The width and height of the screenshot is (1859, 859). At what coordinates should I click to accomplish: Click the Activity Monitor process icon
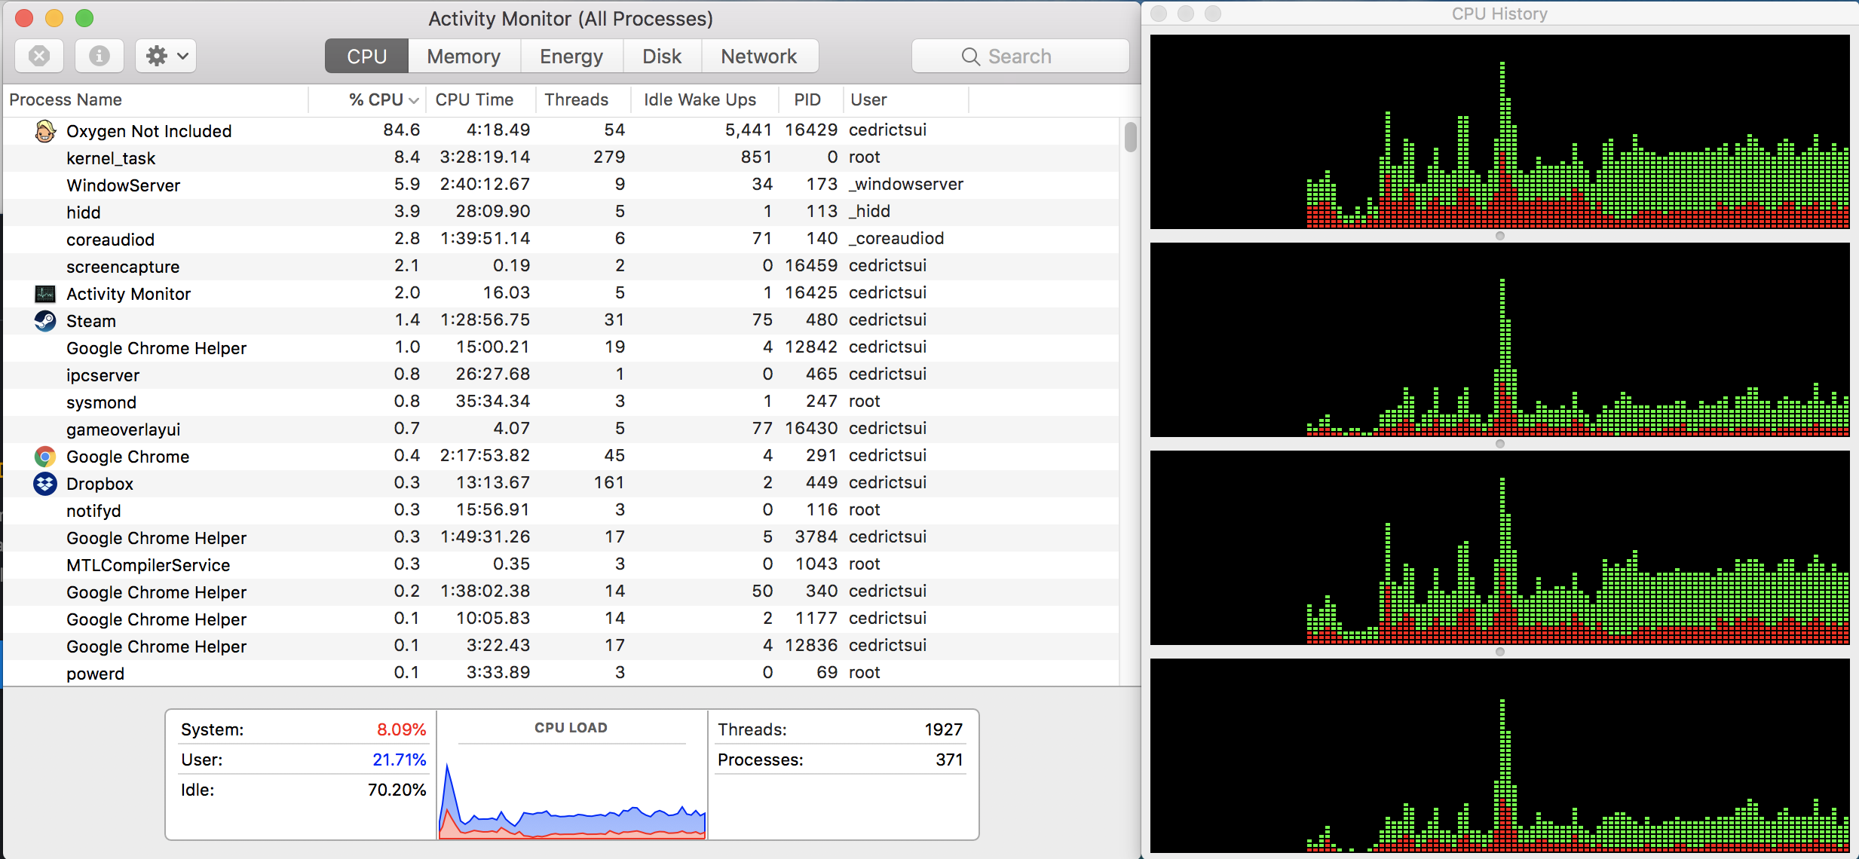(x=45, y=294)
